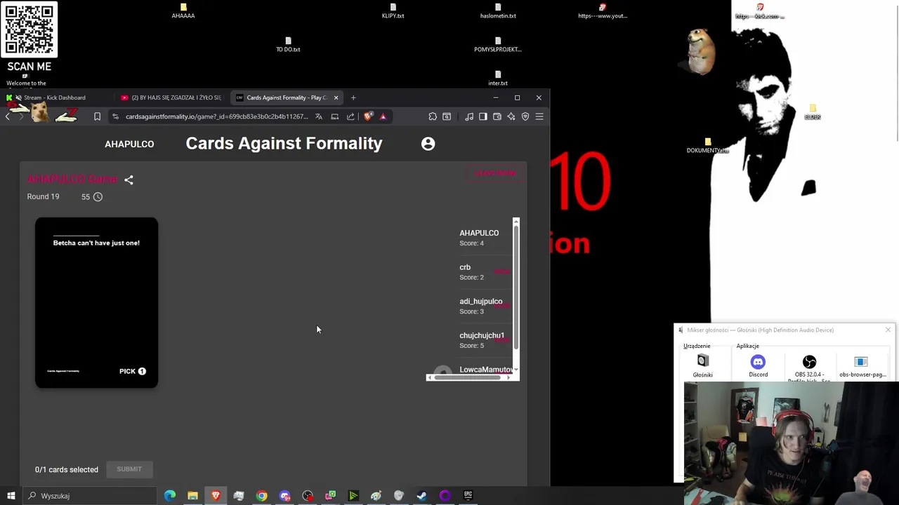Kick player chujchujchu1
Screen dimensions: 899x505
[x=501, y=339]
